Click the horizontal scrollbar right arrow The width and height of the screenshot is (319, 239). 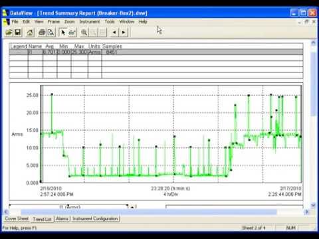[306, 212]
